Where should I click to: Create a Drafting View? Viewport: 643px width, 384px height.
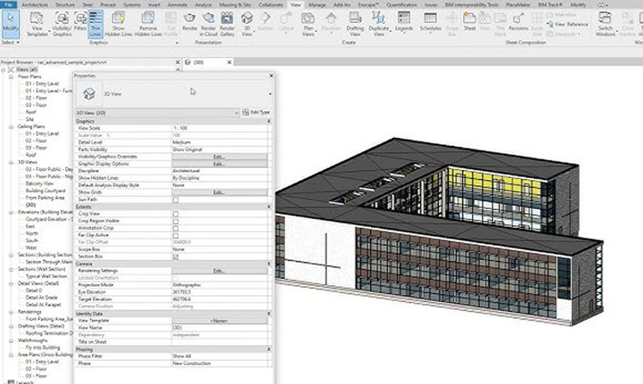tap(355, 24)
